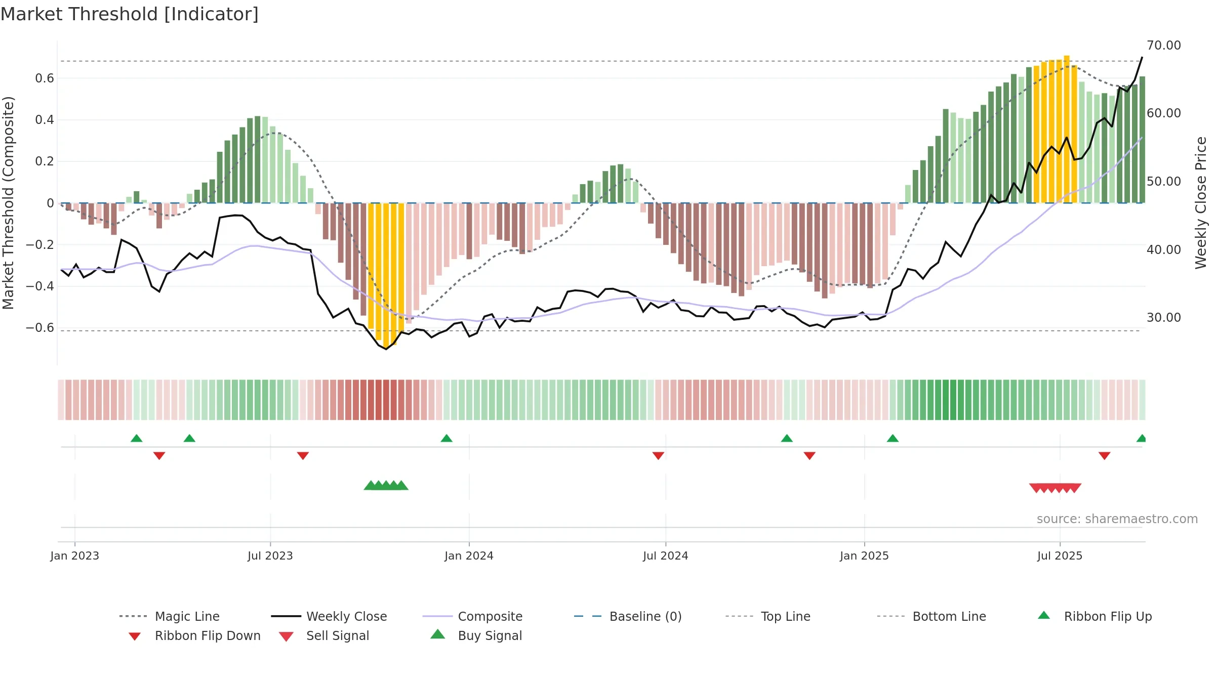Click the source: sharemaestro.com text
The height and width of the screenshot is (683, 1215).
pos(1117,519)
